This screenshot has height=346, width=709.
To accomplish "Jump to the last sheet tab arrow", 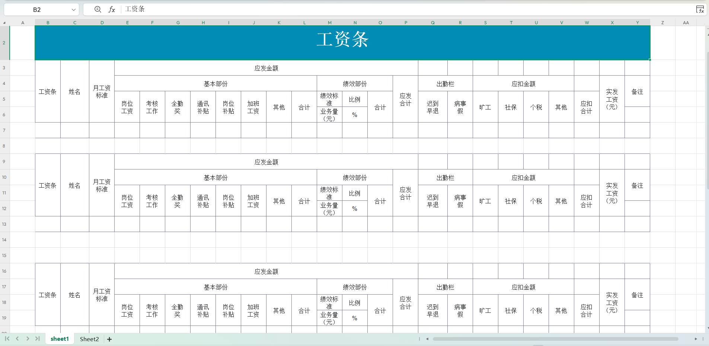I will point(37,339).
